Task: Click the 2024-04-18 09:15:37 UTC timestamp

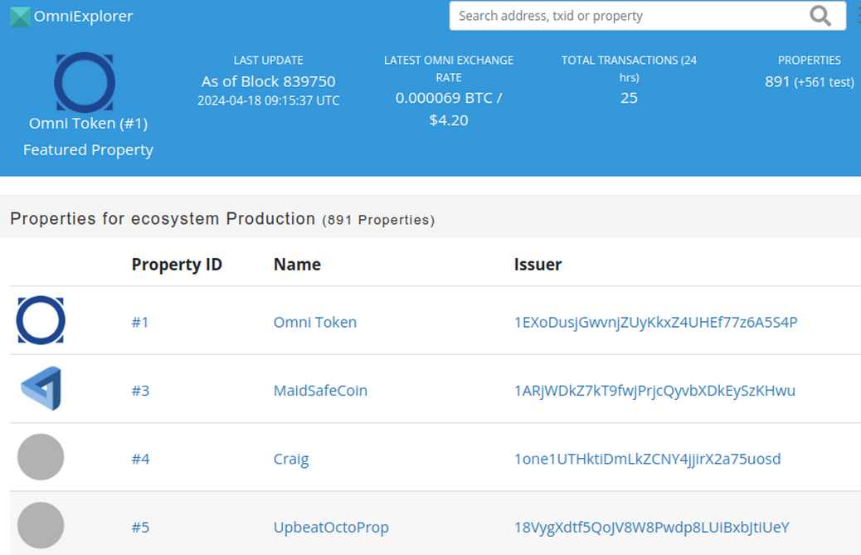Action: coord(269,100)
